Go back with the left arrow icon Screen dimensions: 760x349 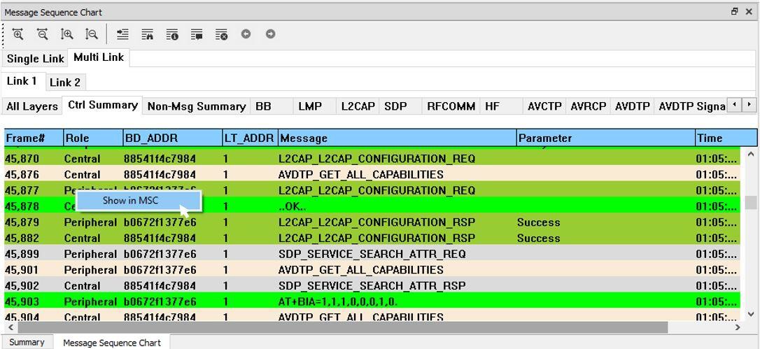pos(246,34)
